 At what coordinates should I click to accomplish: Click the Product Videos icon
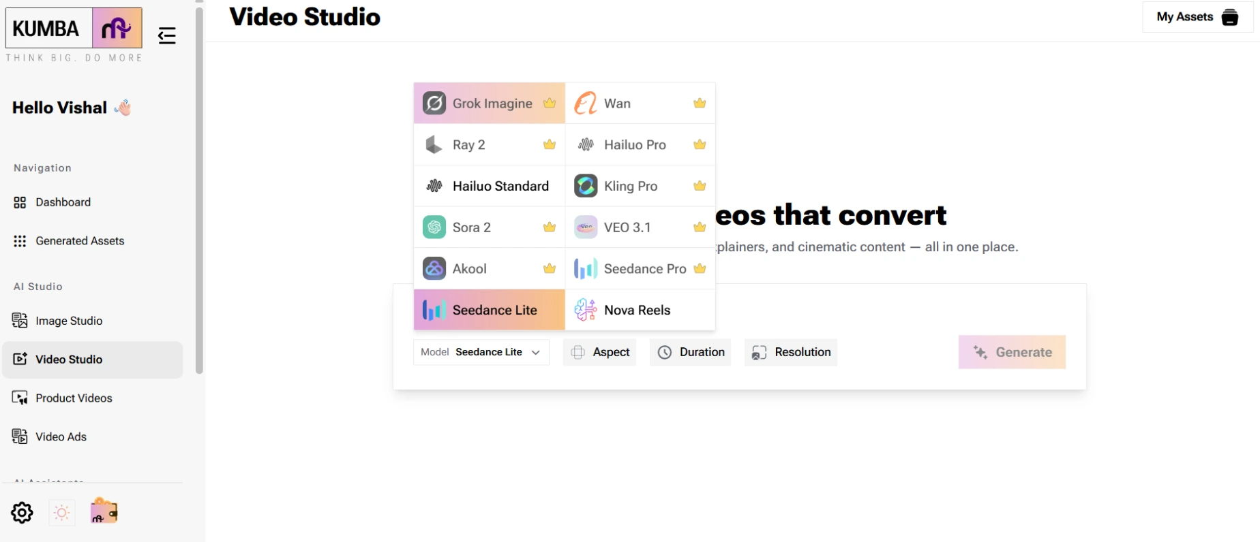(20, 398)
